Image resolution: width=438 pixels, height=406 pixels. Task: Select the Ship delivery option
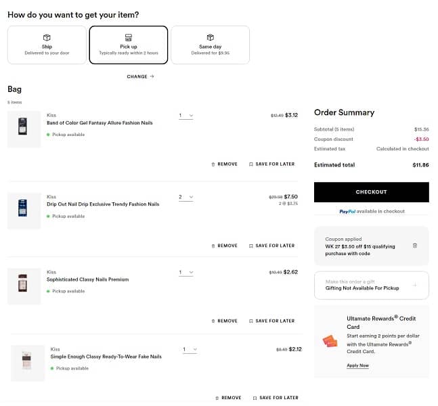(x=47, y=44)
